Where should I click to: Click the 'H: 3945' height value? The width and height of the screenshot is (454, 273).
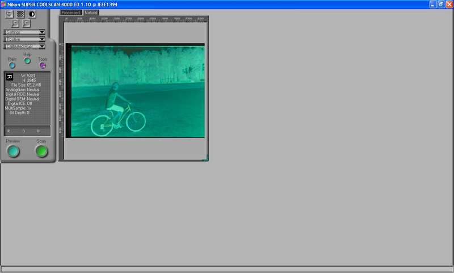click(29, 81)
